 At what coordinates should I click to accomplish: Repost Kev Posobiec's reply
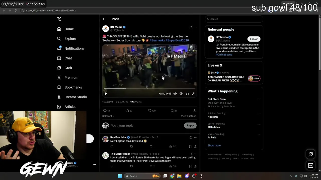click(x=131, y=146)
